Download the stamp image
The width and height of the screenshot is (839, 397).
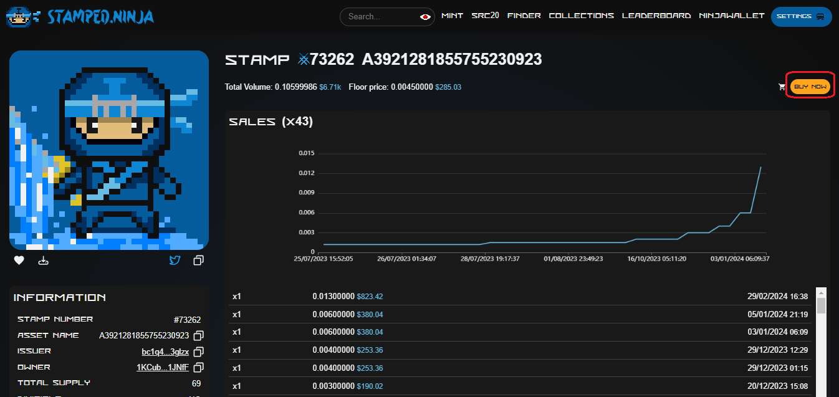tap(44, 261)
